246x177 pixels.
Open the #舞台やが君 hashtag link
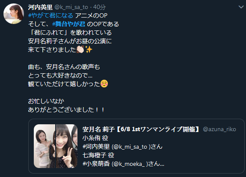click(69, 24)
